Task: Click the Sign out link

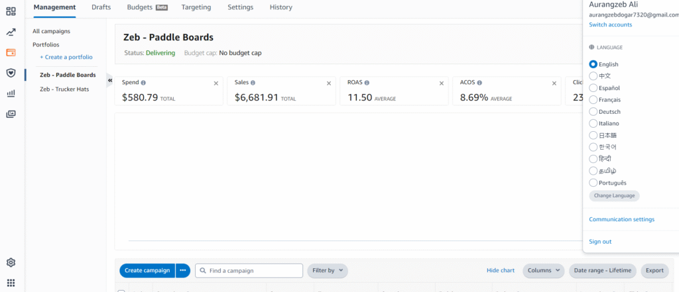Action: (x=600, y=242)
